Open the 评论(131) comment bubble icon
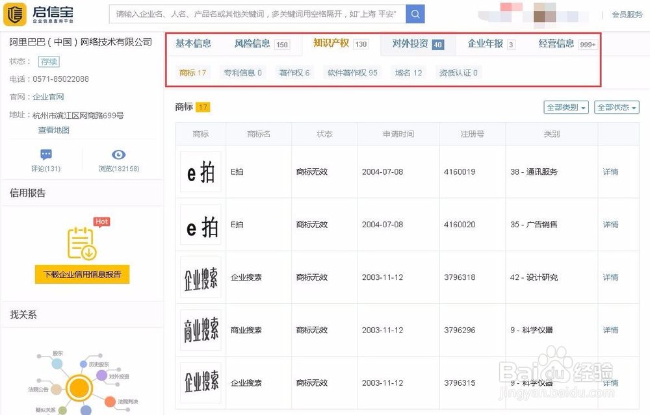 click(x=46, y=155)
